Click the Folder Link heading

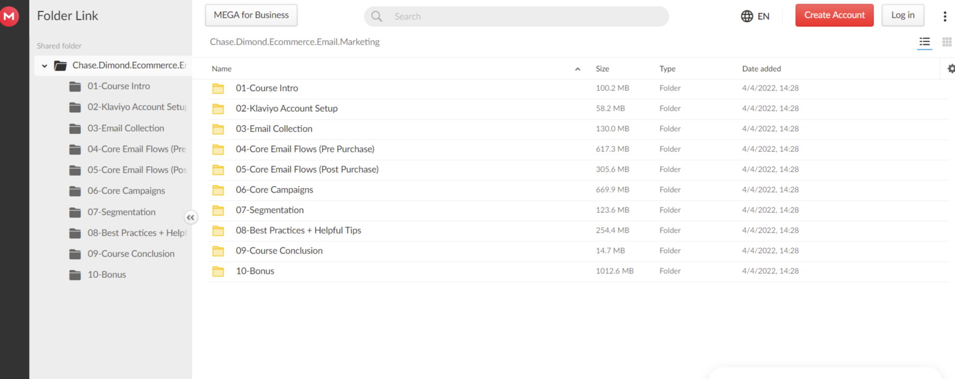pyautogui.click(x=67, y=16)
